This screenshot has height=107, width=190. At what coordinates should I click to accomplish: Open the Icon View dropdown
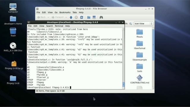click(143, 24)
